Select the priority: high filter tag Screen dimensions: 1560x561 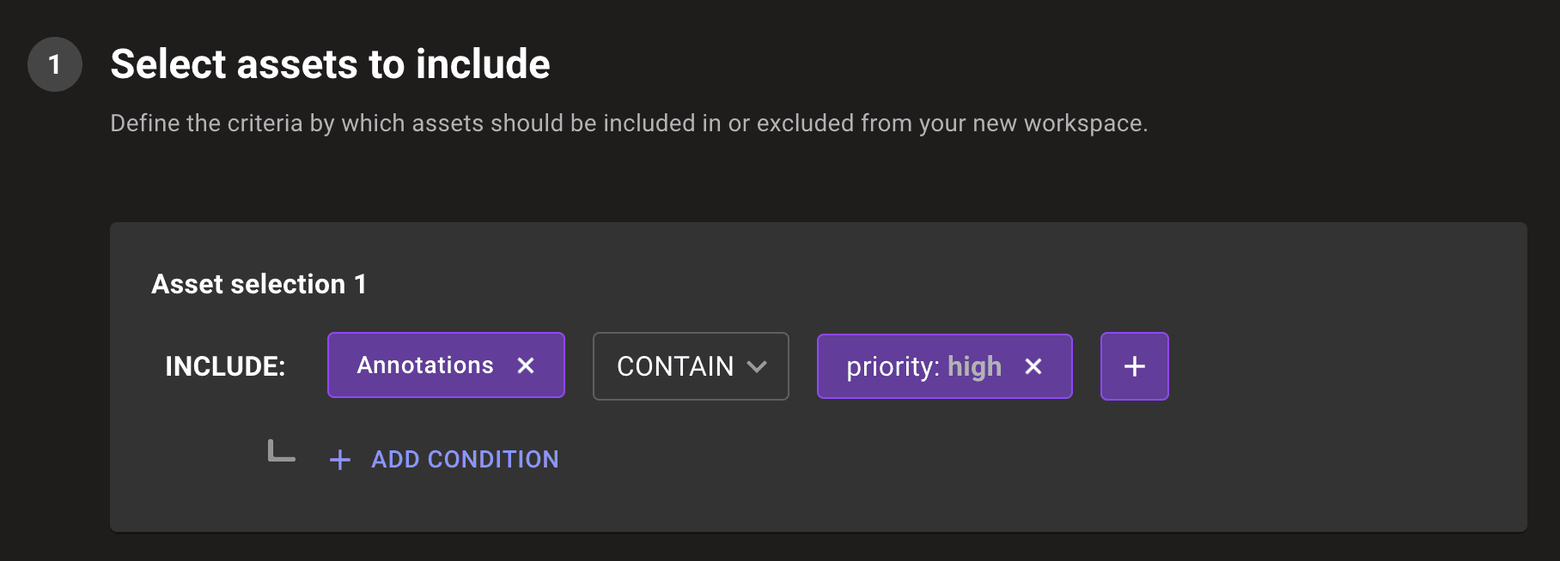[x=911, y=366]
